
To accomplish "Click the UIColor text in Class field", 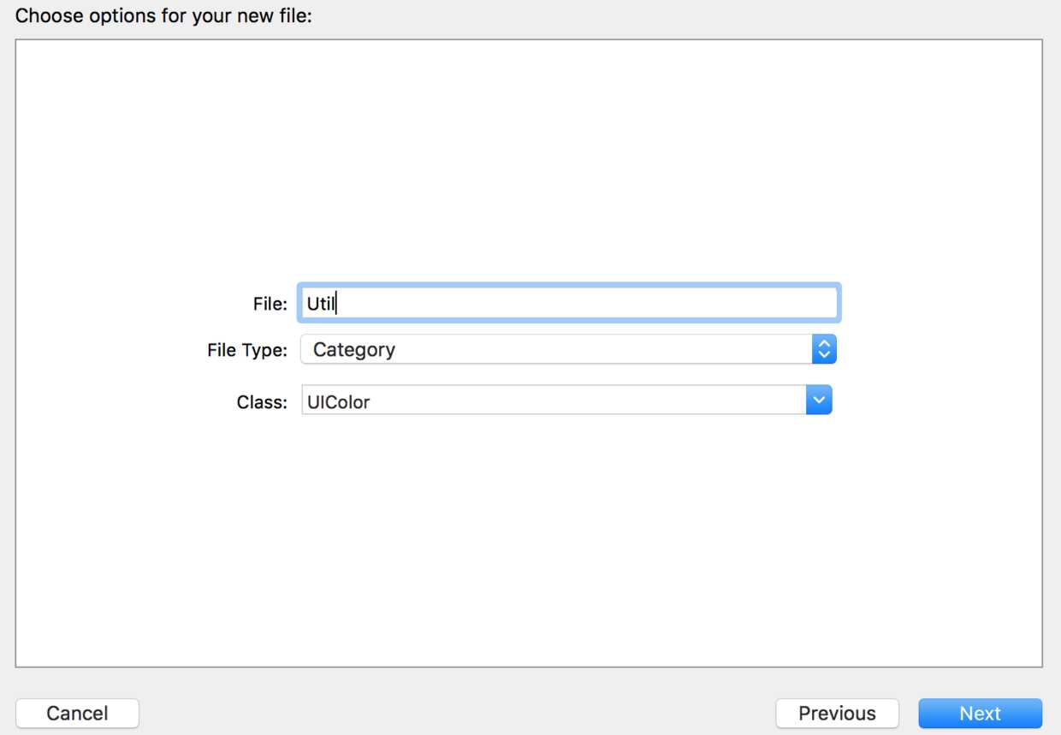I will click(338, 401).
